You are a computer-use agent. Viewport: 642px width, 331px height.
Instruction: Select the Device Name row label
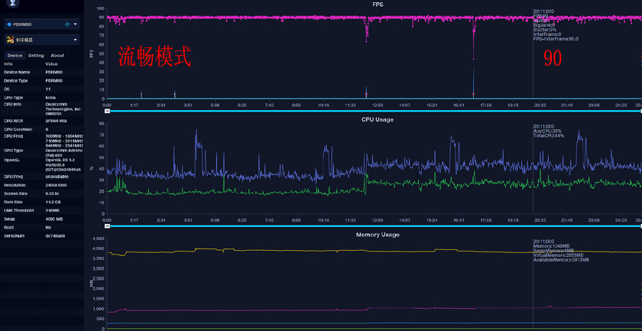(17, 72)
